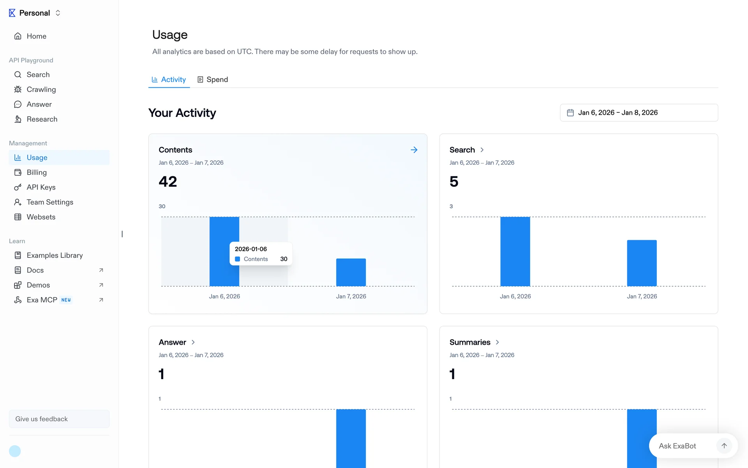Click the Ask ExaBot send arrow
748x468 pixels.
pos(724,446)
